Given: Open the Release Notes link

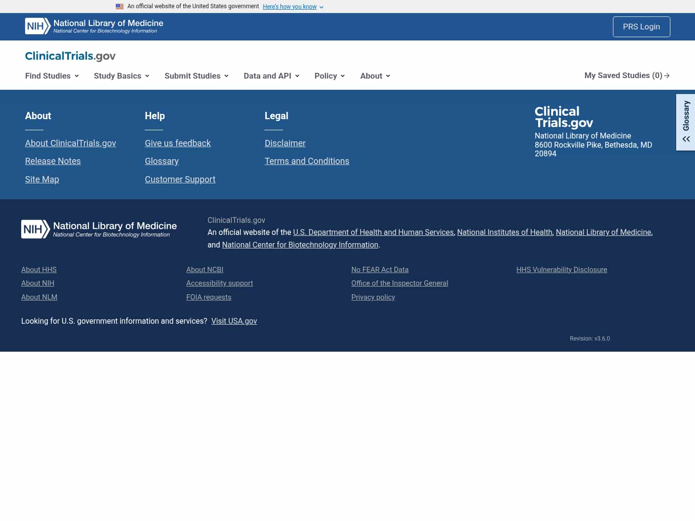Looking at the screenshot, I should click(53, 161).
